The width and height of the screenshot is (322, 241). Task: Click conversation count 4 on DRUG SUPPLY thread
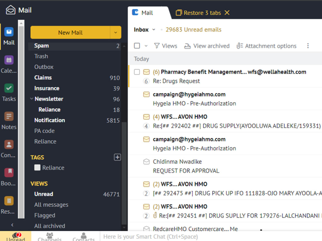point(146,126)
